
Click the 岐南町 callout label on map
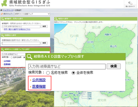pos(89,93)
